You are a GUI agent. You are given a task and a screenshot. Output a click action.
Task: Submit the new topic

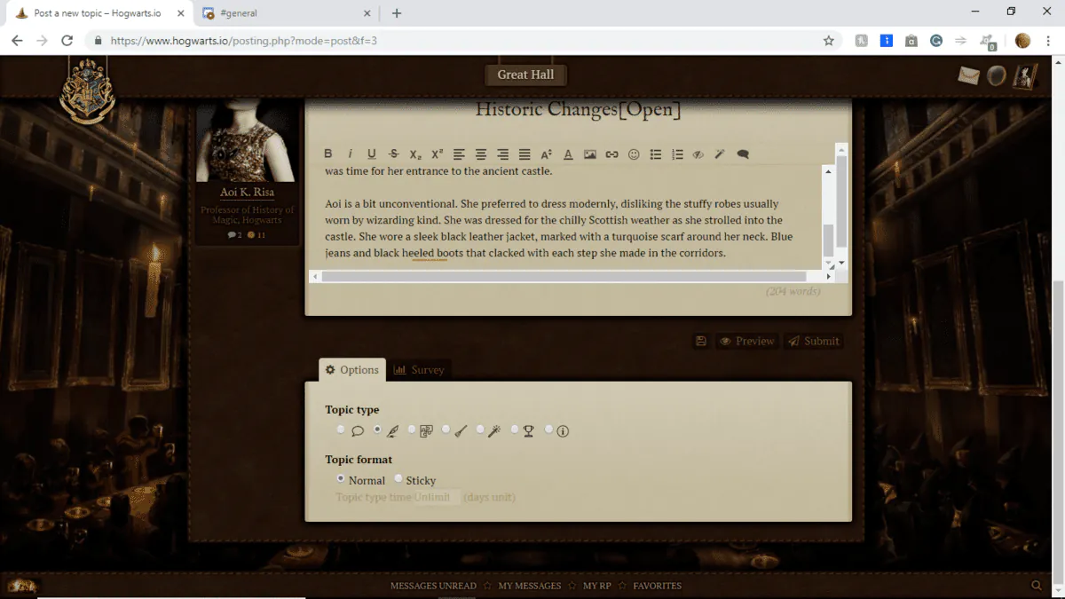point(813,341)
